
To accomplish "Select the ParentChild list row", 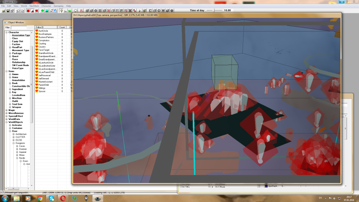I will (53, 85).
